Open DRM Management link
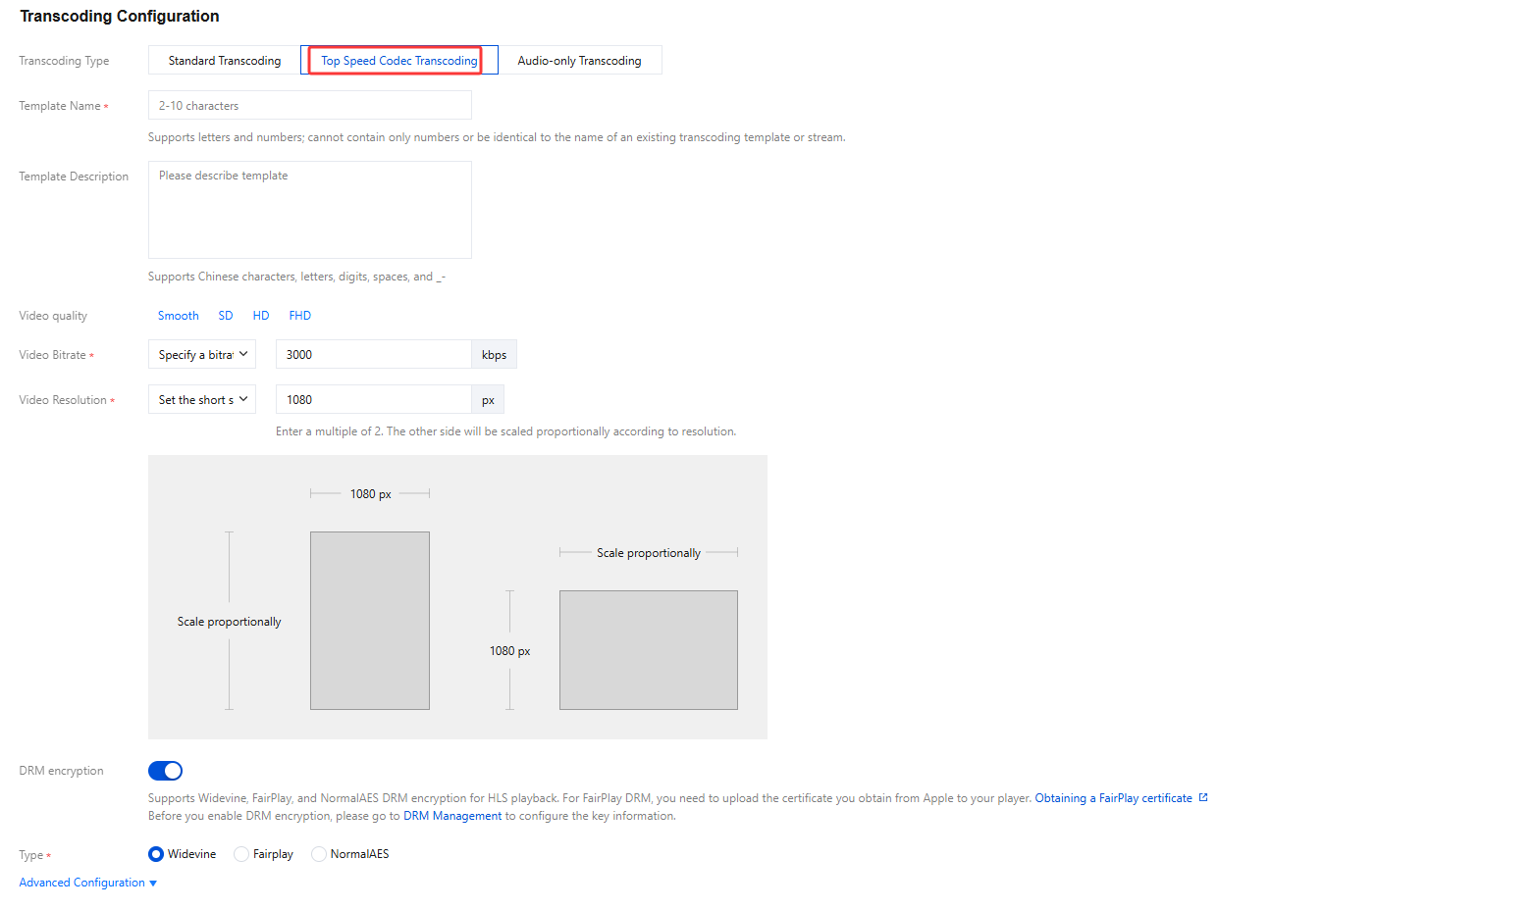Screen dimensions: 1536x910 (x=451, y=816)
